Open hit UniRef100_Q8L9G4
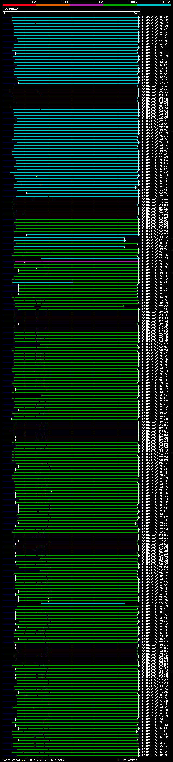 coord(155,18)
